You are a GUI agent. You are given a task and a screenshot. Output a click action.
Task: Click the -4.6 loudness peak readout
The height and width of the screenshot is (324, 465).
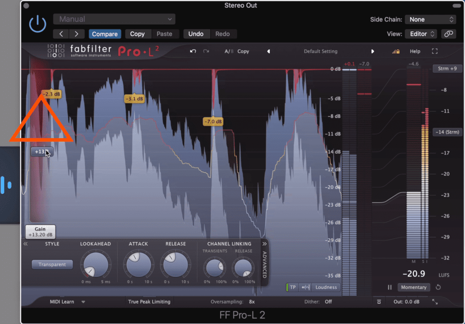414,64
